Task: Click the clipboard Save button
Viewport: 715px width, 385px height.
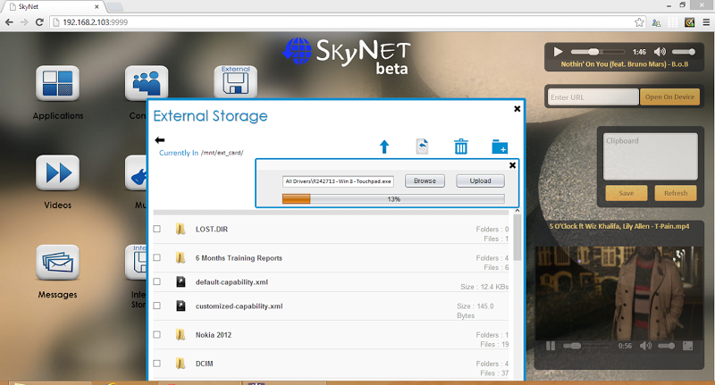Action: click(x=627, y=193)
